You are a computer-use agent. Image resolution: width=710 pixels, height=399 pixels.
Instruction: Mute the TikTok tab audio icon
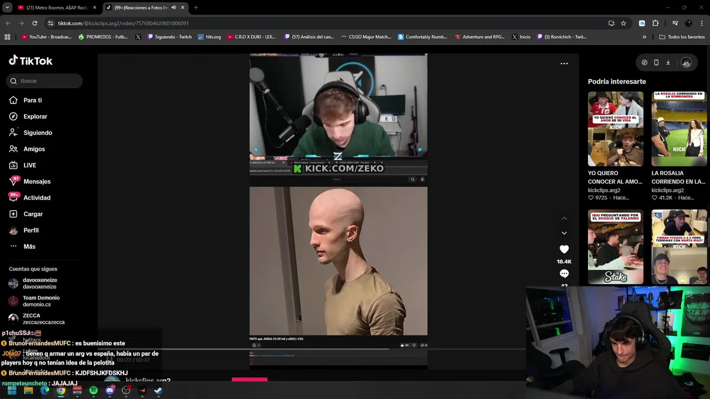pyautogui.click(x=174, y=8)
